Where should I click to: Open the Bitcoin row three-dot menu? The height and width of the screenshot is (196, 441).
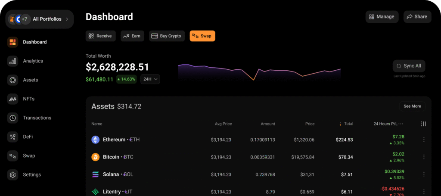coord(424,157)
